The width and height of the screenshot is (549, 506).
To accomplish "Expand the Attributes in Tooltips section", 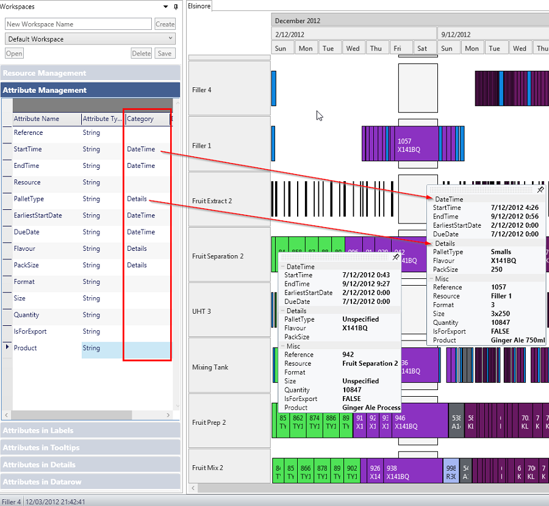I will (90, 447).
